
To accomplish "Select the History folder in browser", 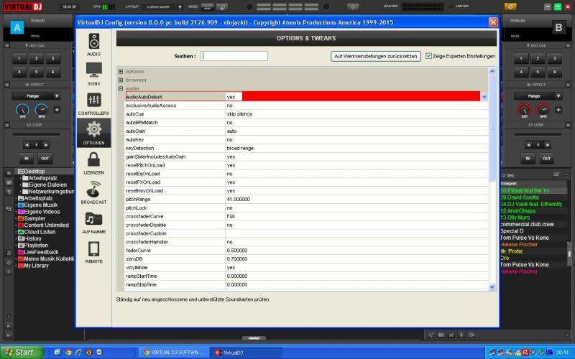I will pyautogui.click(x=34, y=238).
